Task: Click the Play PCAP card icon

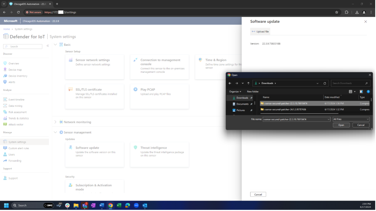Action: [135, 89]
